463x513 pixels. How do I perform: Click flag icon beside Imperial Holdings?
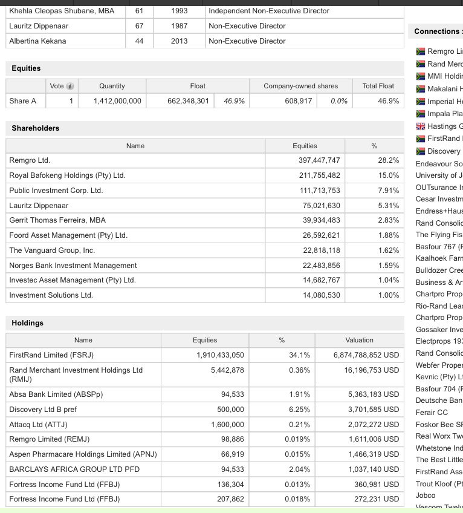(420, 102)
